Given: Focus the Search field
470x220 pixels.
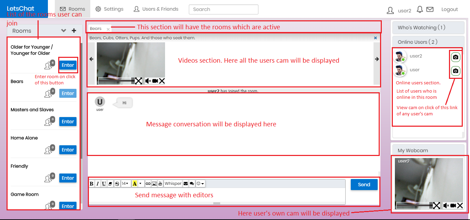Looking at the screenshot, I should pyautogui.click(x=224, y=9).
